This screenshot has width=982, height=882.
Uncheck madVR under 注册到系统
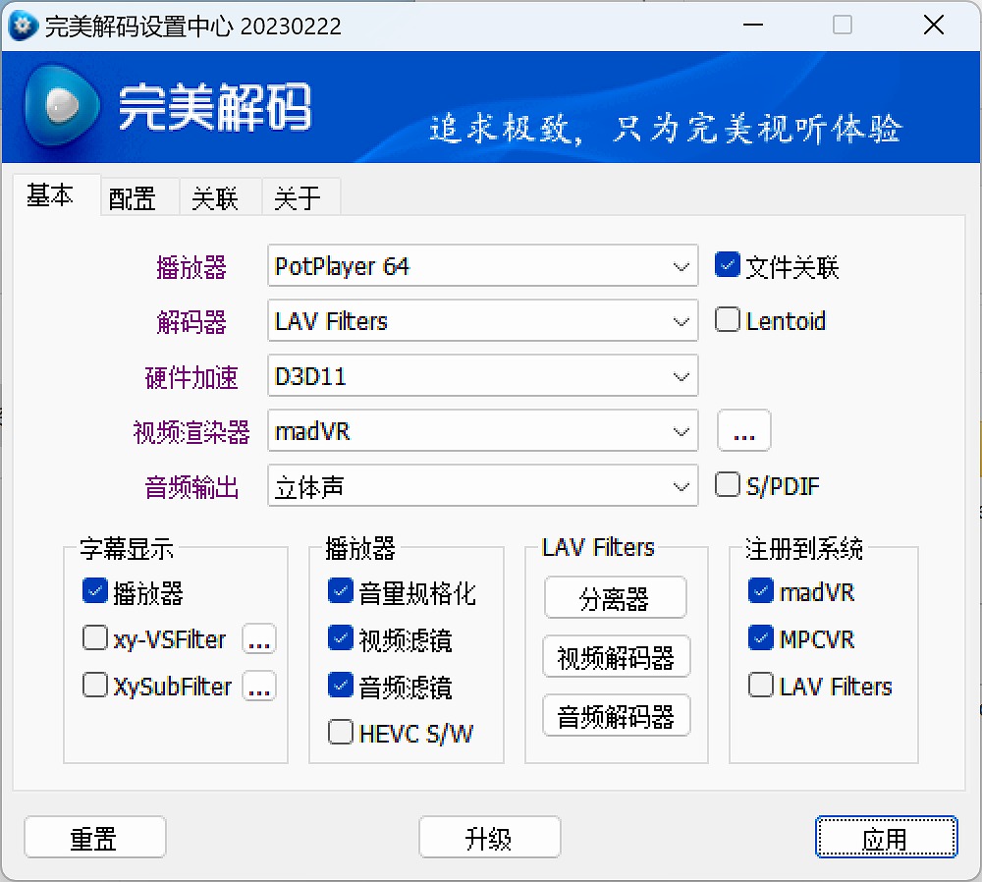click(761, 590)
